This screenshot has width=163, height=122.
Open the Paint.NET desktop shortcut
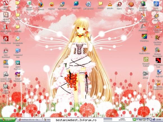[159, 72]
